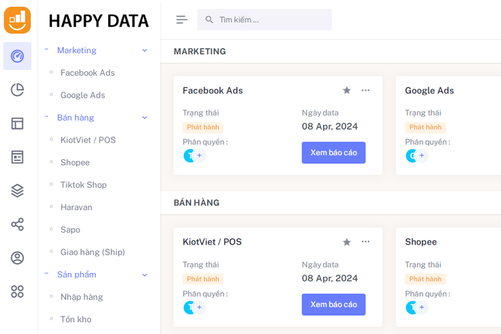The height and width of the screenshot is (334, 501).
Task: Click the Google Ads card title
Action: (430, 91)
